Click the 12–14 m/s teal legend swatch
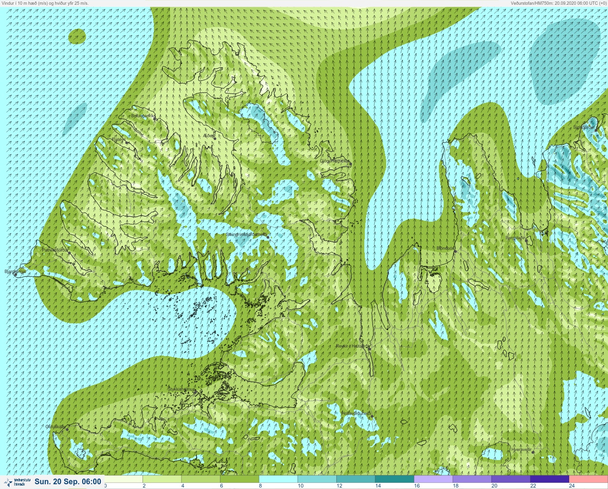The height and width of the screenshot is (489, 608). click(x=356, y=479)
